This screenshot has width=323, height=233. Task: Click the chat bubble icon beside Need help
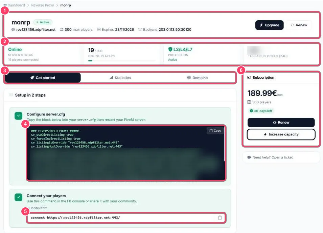coord(249,157)
